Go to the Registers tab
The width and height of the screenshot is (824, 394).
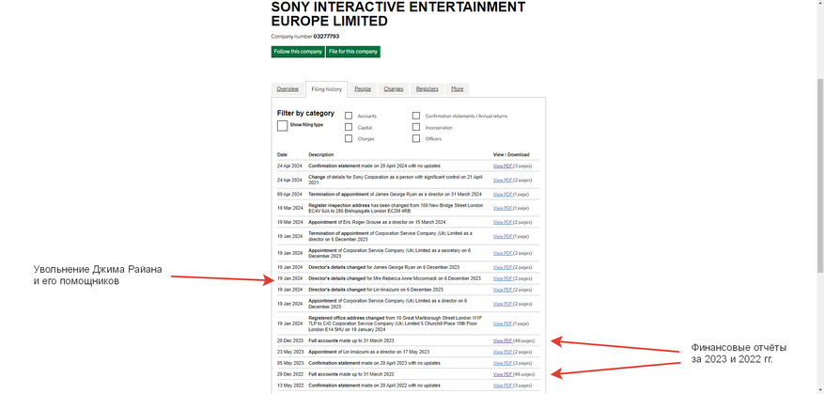tap(428, 89)
